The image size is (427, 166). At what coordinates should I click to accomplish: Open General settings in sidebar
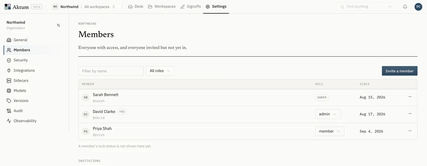click(x=33, y=40)
